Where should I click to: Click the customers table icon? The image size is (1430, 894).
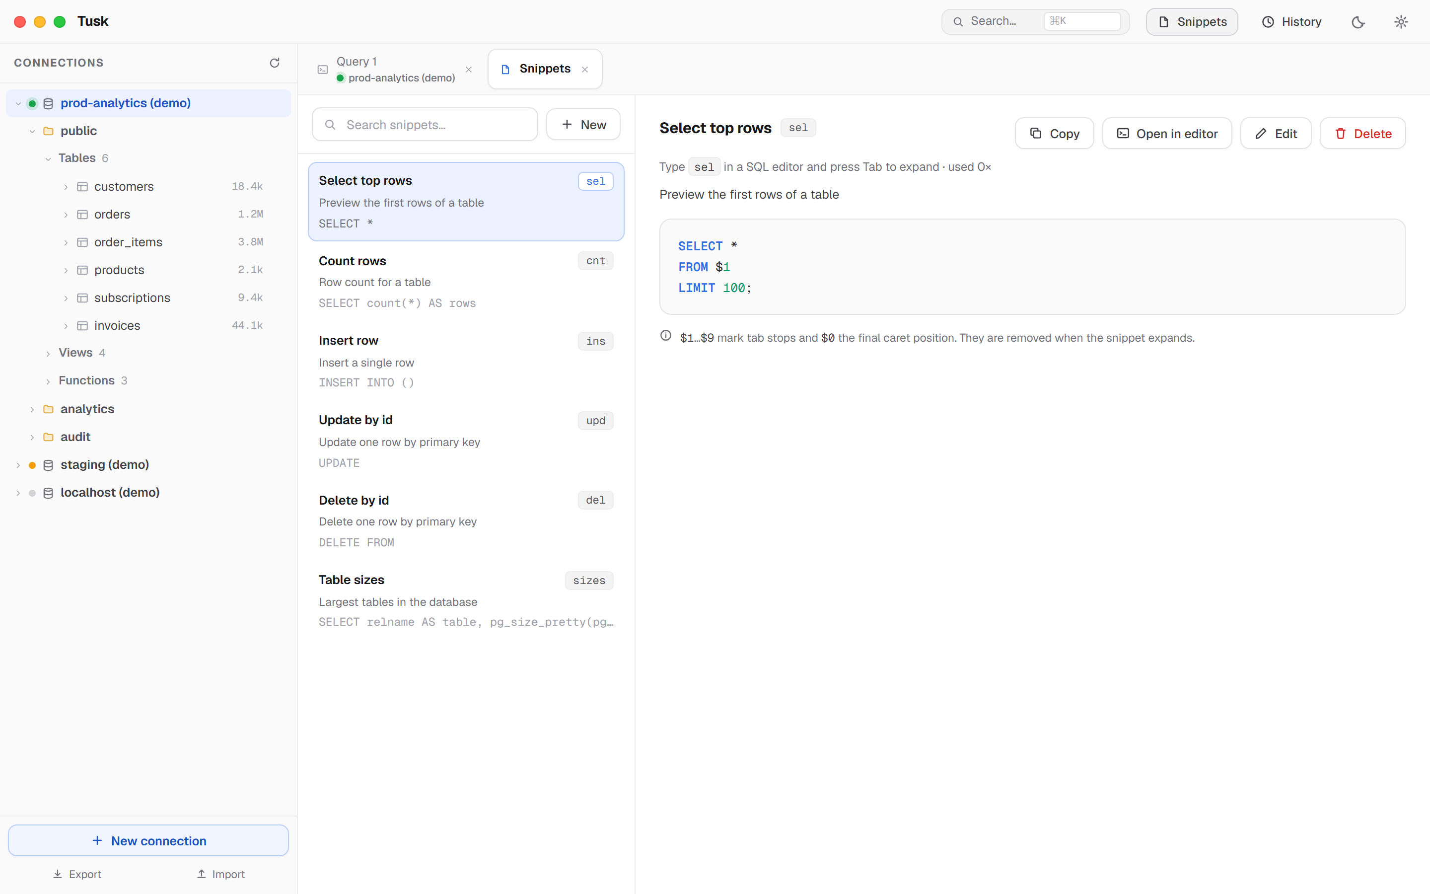coord(83,187)
